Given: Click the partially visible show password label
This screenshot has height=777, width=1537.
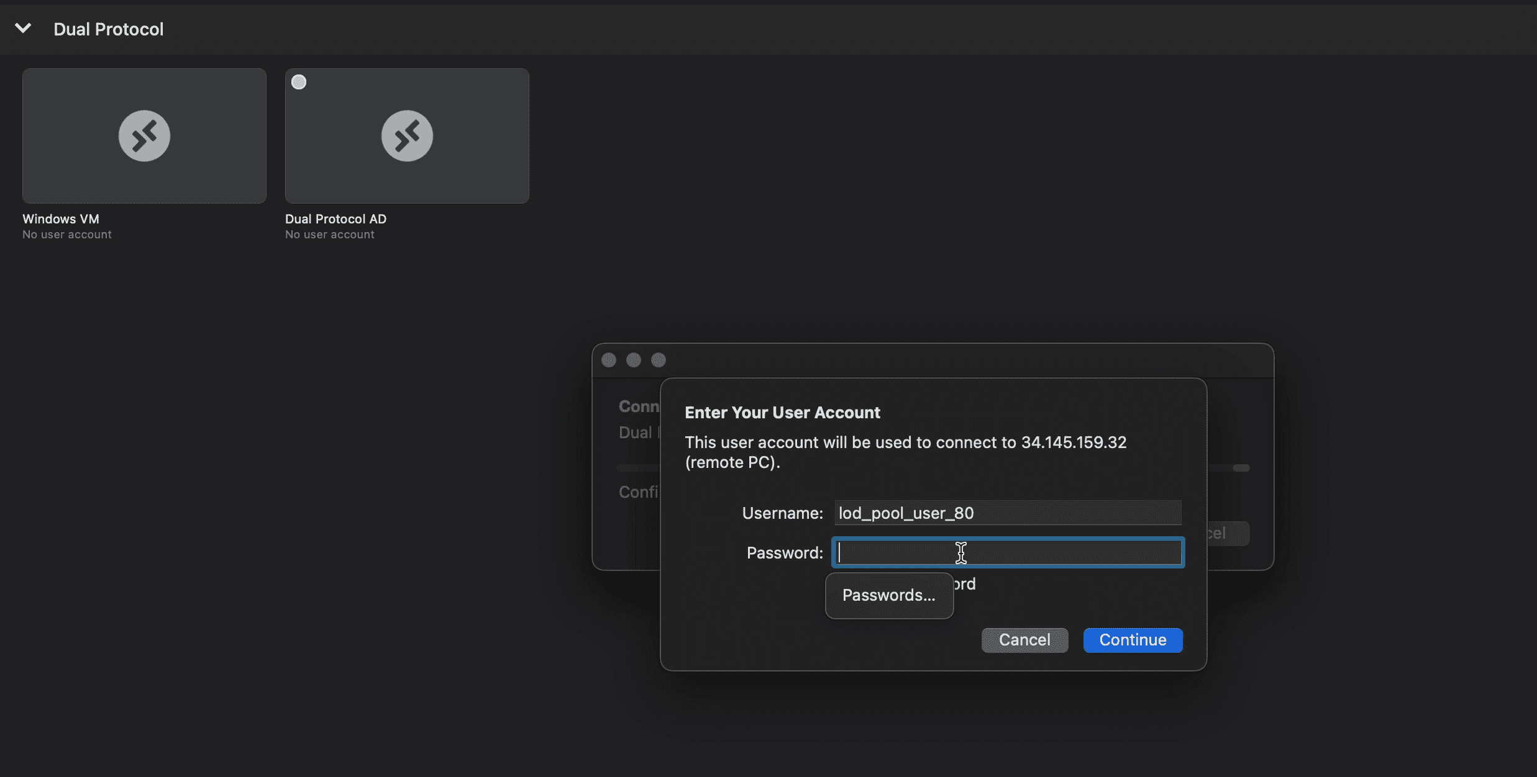Looking at the screenshot, I should coord(965,584).
